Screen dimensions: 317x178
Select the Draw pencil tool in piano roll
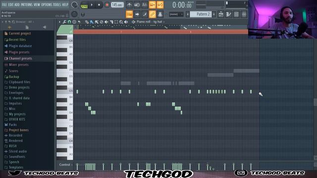[x=87, y=22]
